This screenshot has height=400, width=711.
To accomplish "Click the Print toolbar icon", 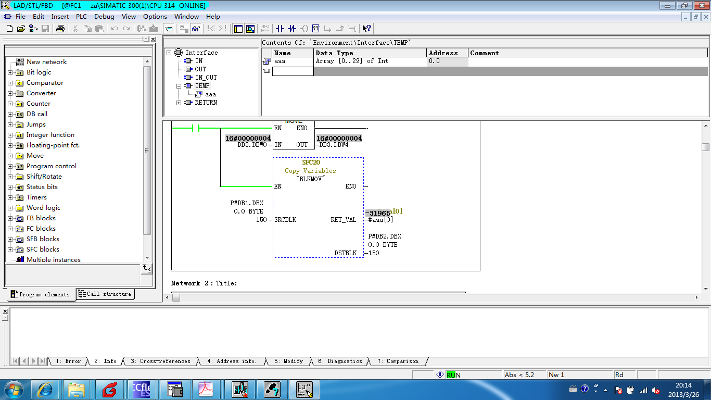I will (x=60, y=29).
